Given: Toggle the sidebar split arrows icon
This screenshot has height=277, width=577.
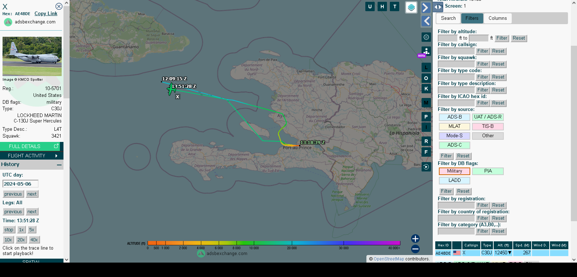Looking at the screenshot, I should pyautogui.click(x=438, y=6).
